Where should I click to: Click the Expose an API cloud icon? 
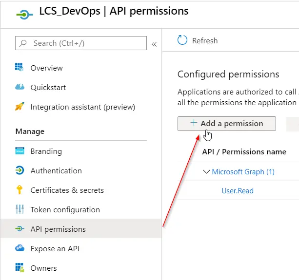tap(20, 248)
